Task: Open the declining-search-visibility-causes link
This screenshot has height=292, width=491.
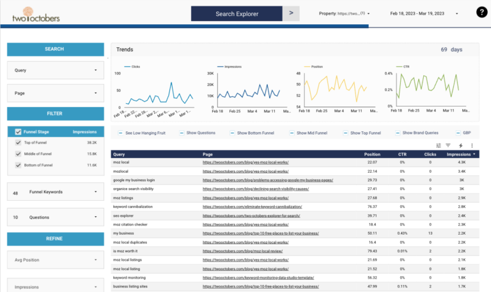Action: pos(256,189)
